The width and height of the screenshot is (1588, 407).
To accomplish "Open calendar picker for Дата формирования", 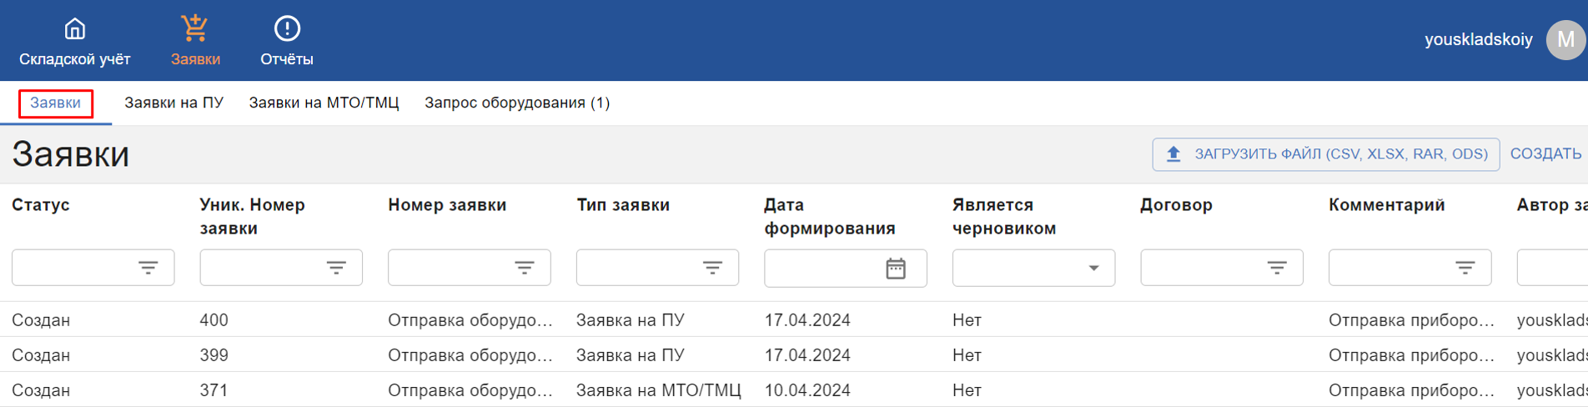I will [x=896, y=269].
